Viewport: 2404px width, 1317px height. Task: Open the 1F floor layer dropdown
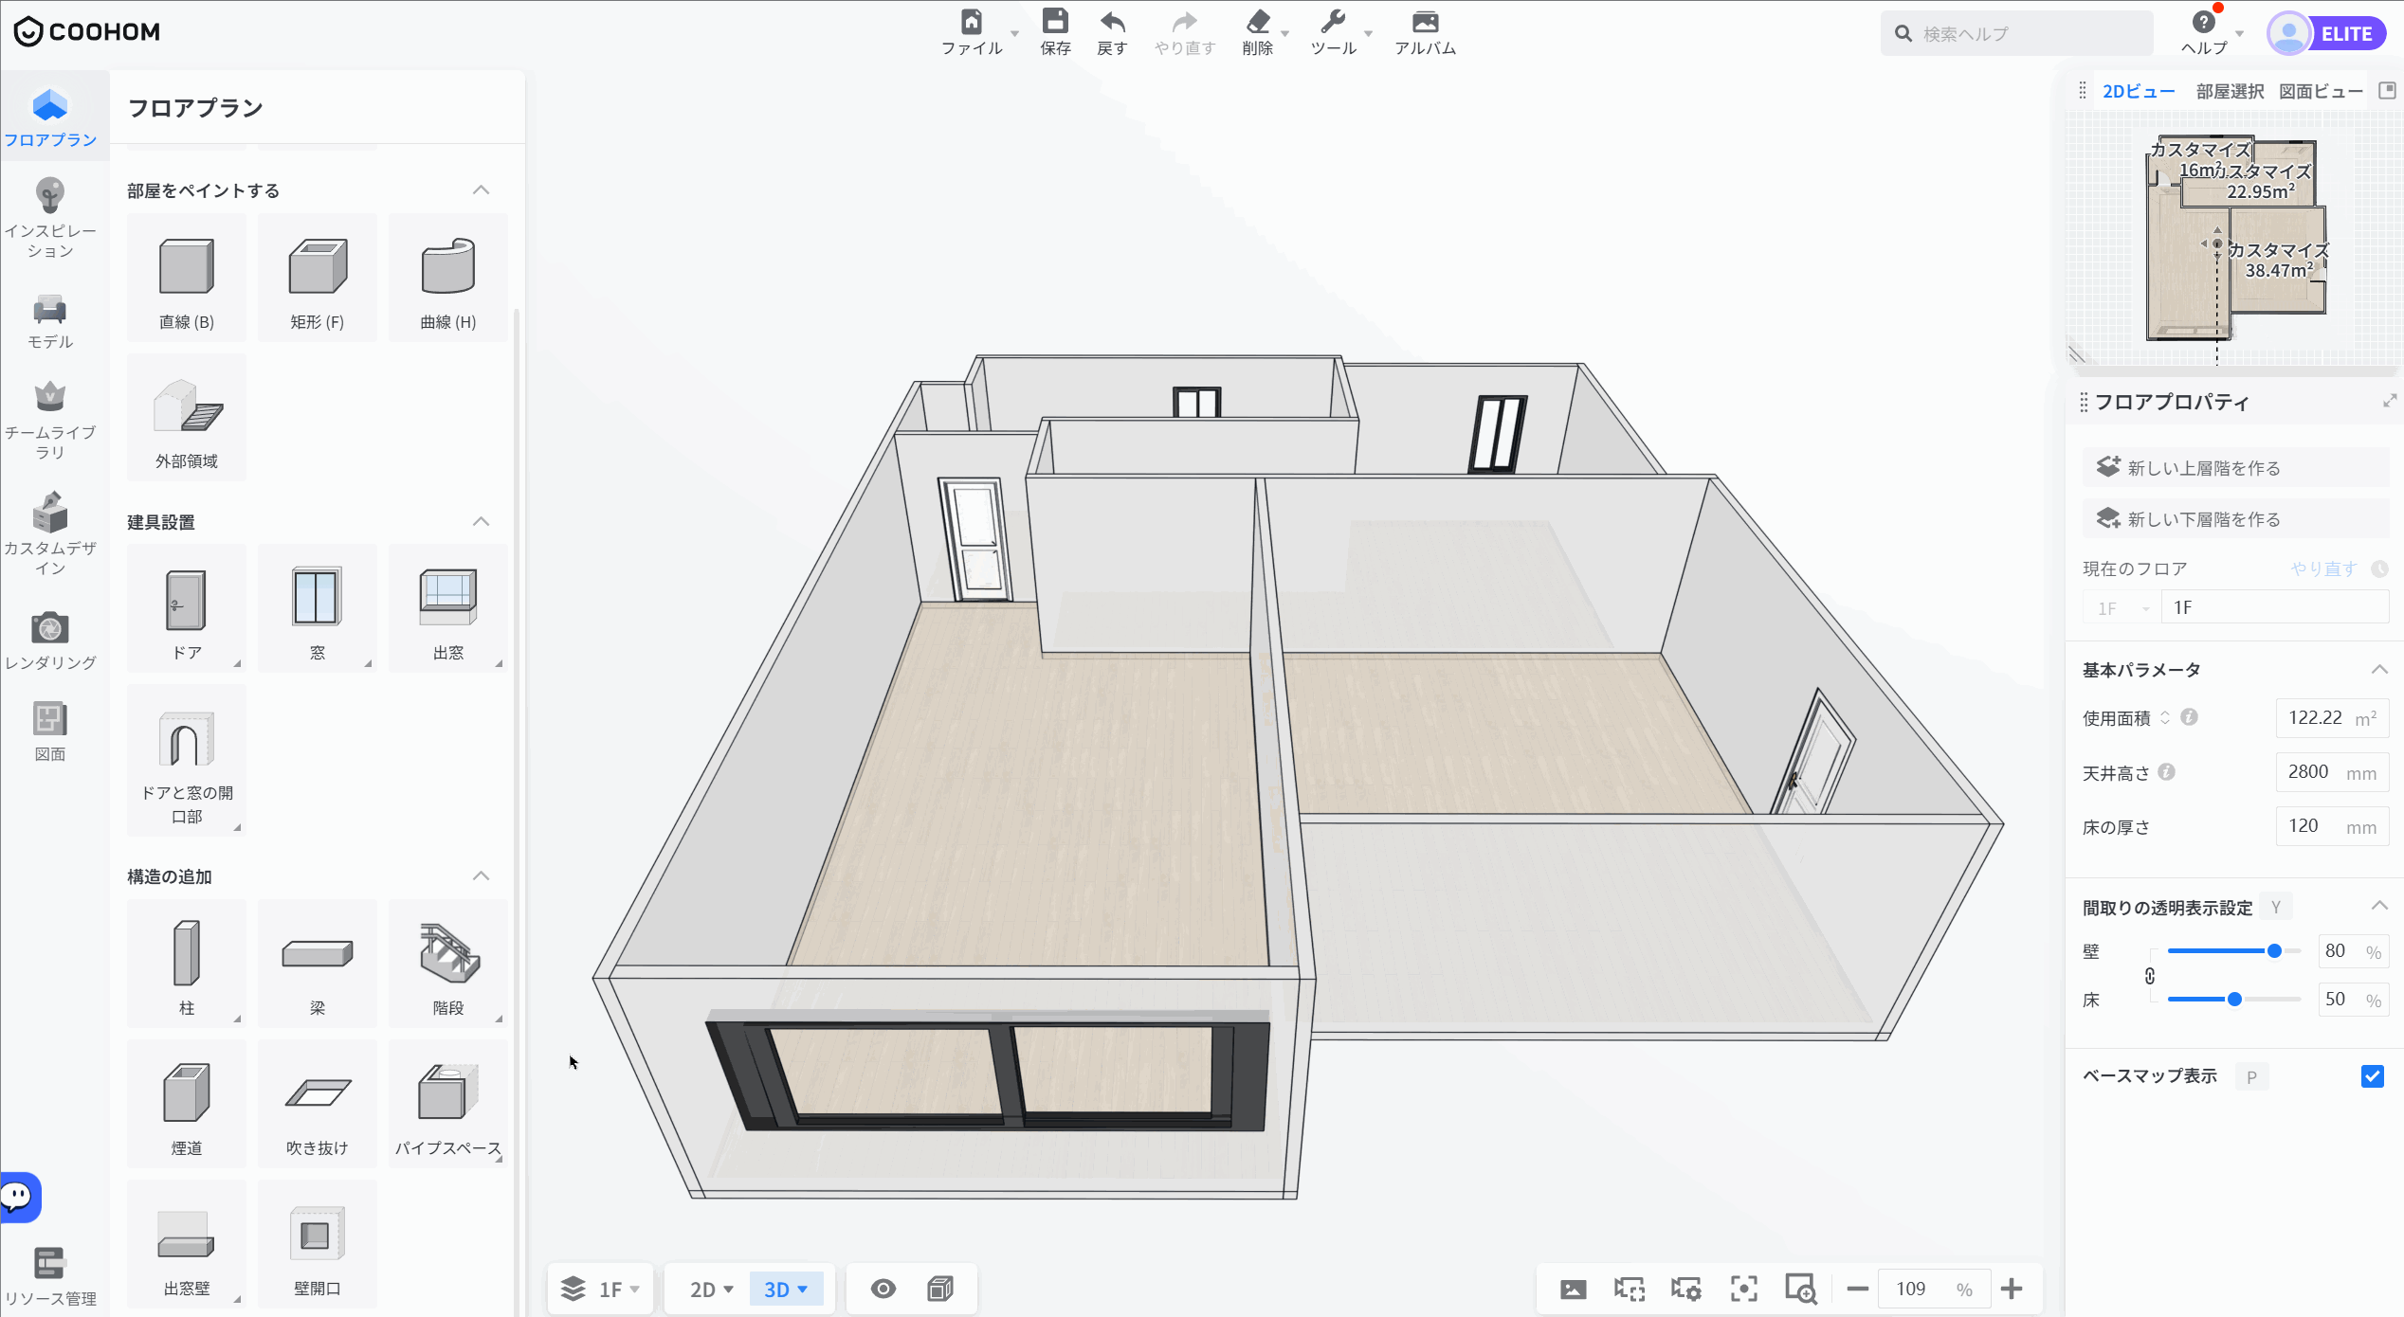click(x=601, y=1289)
